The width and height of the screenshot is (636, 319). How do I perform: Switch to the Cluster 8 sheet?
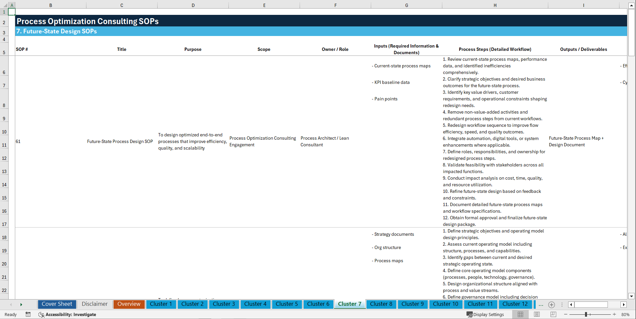click(x=381, y=304)
